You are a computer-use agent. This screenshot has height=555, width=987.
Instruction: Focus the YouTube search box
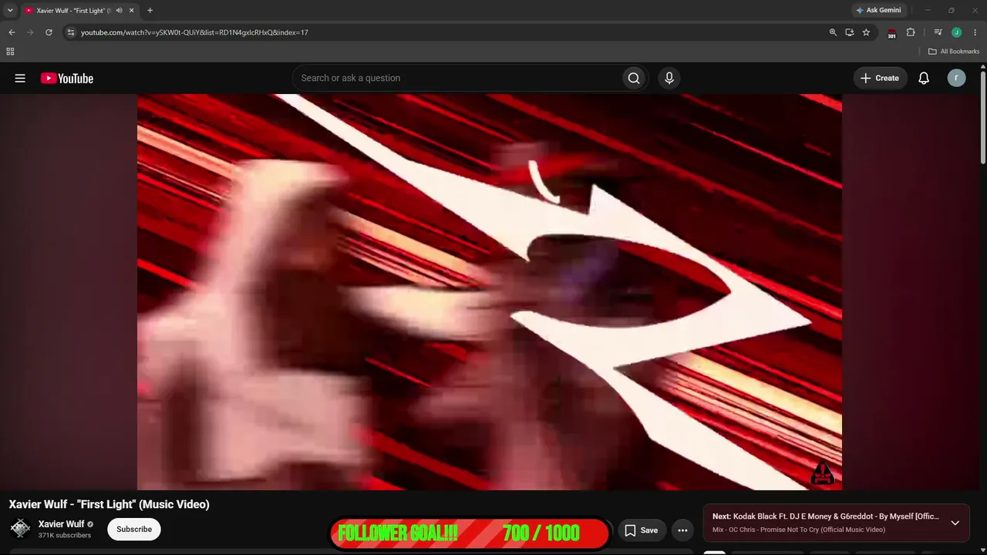457,78
